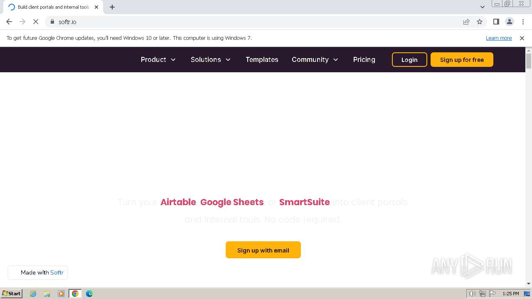The height and width of the screenshot is (299, 532).
Task: Open Chrome side panel icon
Action: tap(496, 22)
